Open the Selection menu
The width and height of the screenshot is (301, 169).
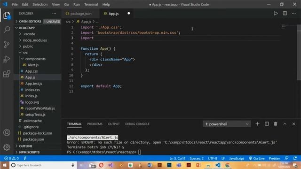pyautogui.click(x=40, y=4)
